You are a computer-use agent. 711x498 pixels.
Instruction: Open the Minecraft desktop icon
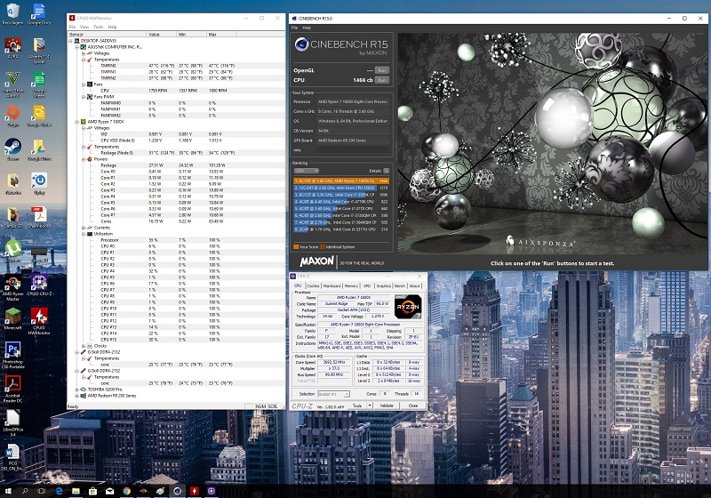pyautogui.click(x=12, y=317)
